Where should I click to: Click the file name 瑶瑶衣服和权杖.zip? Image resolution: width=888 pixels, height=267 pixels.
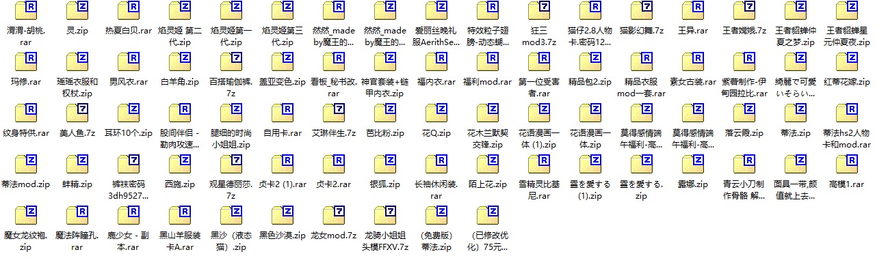[77, 87]
